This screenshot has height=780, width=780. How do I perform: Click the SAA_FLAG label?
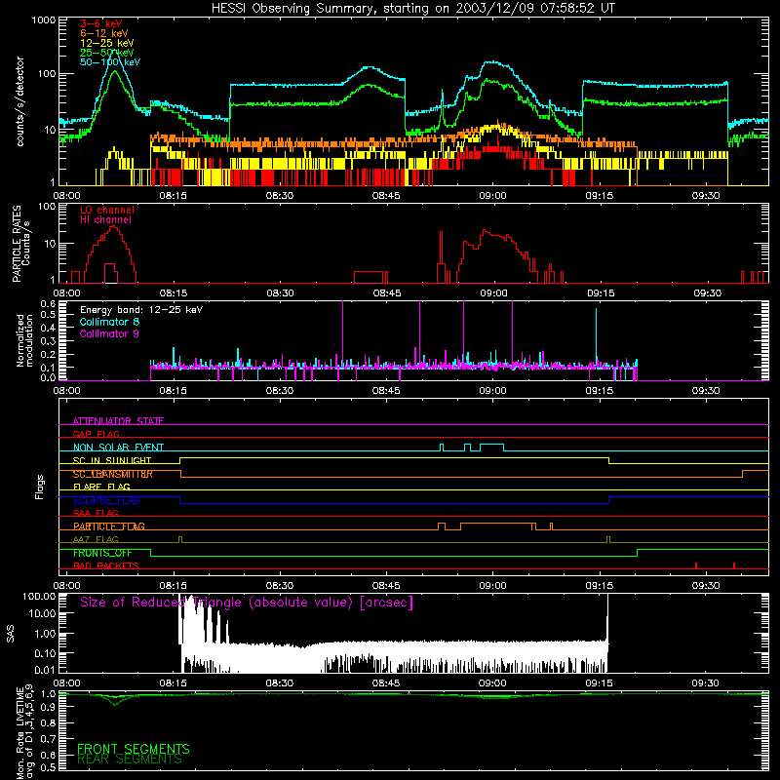pyautogui.click(x=96, y=513)
